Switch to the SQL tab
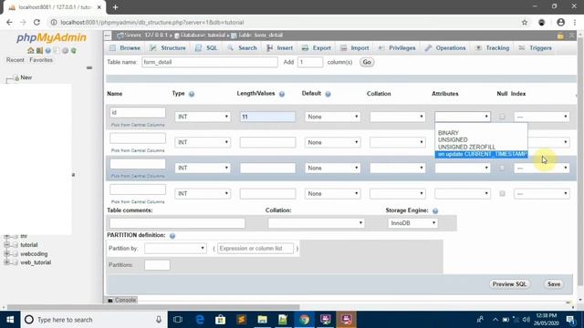Screen dimensions: 584x328 [x=206, y=48]
